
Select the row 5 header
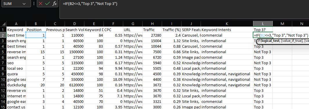click(3, 52)
